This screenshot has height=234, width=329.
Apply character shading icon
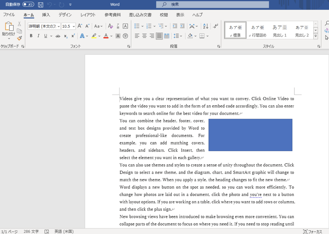(118, 36)
